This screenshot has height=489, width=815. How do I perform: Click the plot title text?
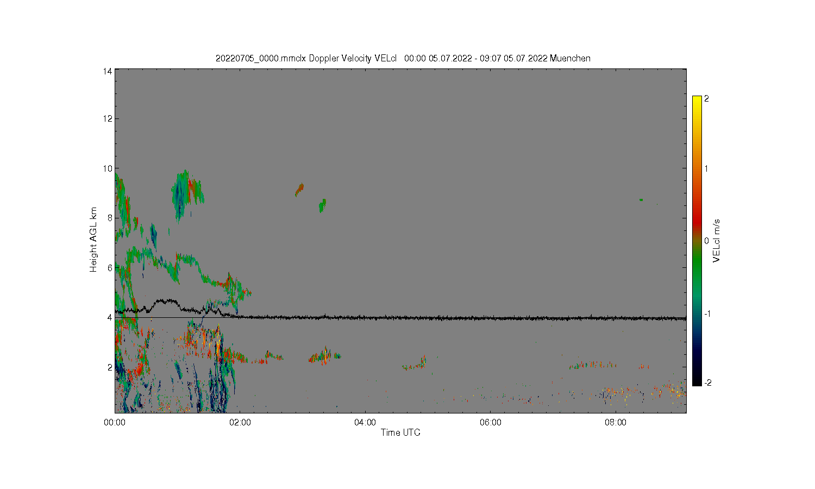pyautogui.click(x=403, y=58)
